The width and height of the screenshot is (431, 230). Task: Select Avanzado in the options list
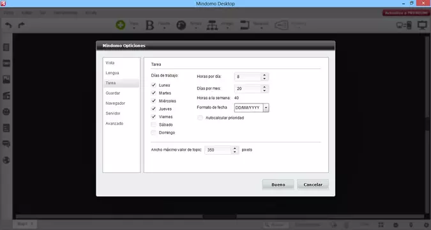tap(121, 123)
